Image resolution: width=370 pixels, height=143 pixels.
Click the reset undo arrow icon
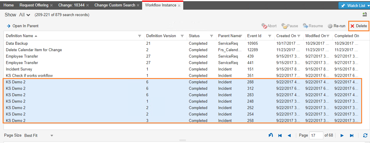(270, 135)
